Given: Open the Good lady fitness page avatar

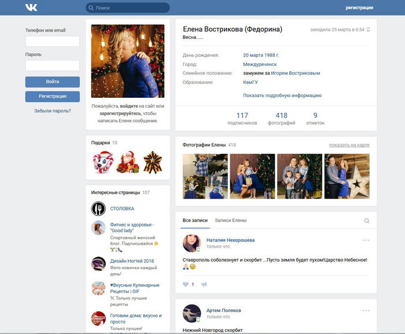Looking at the screenshot, I should 98,227.
